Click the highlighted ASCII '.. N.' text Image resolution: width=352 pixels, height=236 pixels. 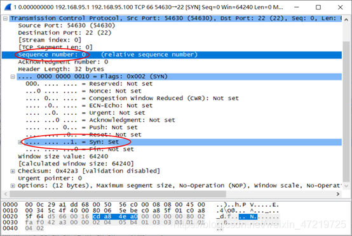coord(248,217)
